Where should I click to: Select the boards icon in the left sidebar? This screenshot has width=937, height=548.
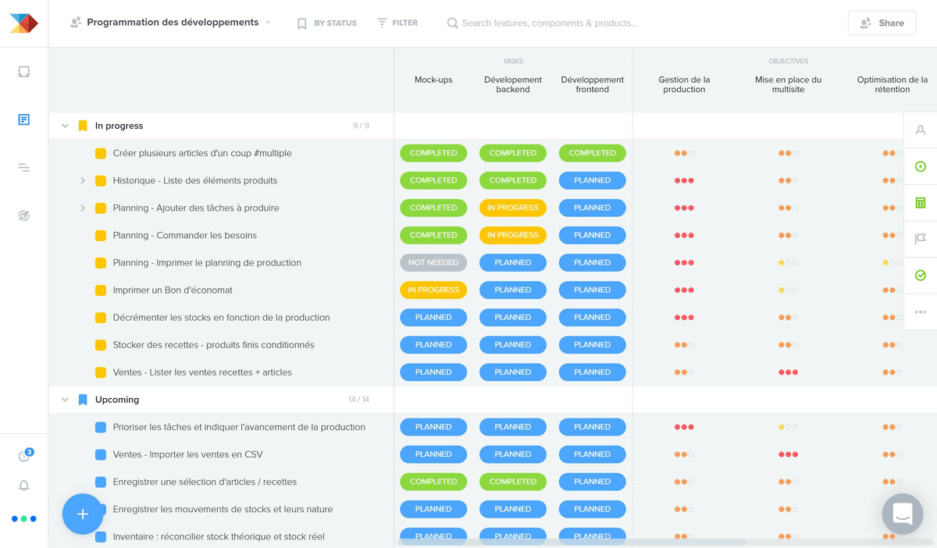tap(23, 71)
